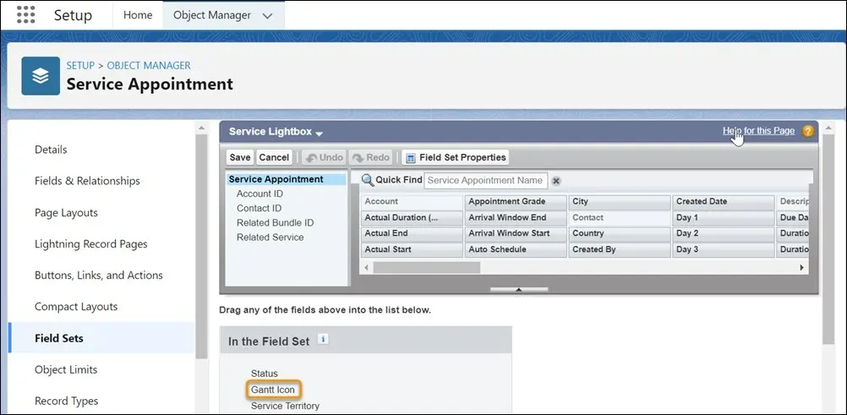This screenshot has width=847, height=415.
Task: Undo the last field set change
Action: (325, 157)
